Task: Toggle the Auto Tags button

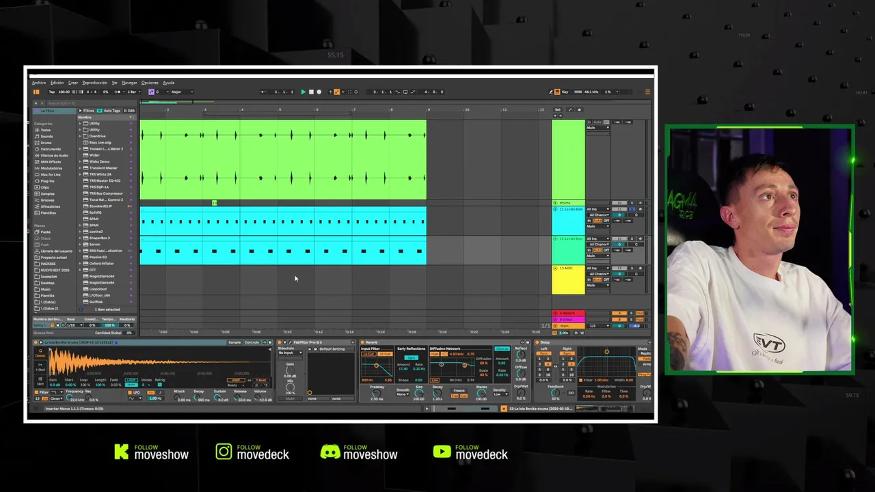Action: pos(109,111)
